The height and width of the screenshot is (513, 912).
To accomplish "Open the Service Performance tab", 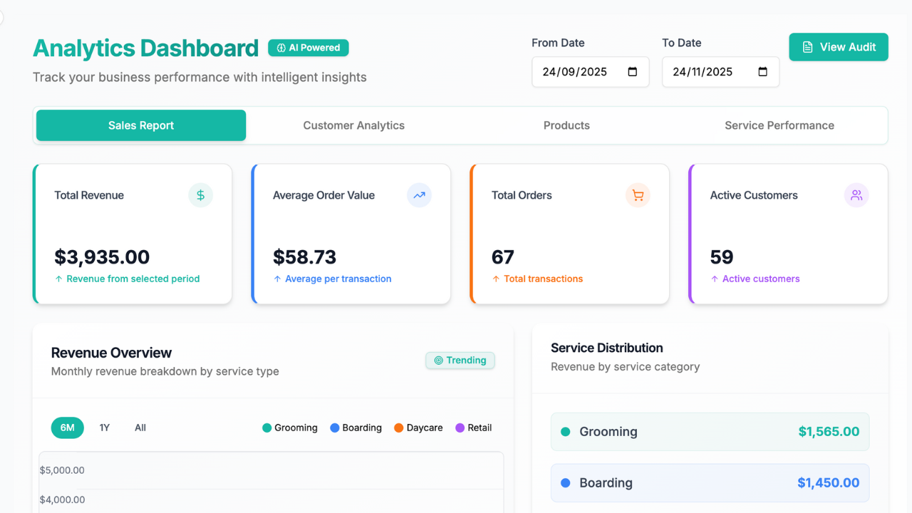I will (x=779, y=125).
